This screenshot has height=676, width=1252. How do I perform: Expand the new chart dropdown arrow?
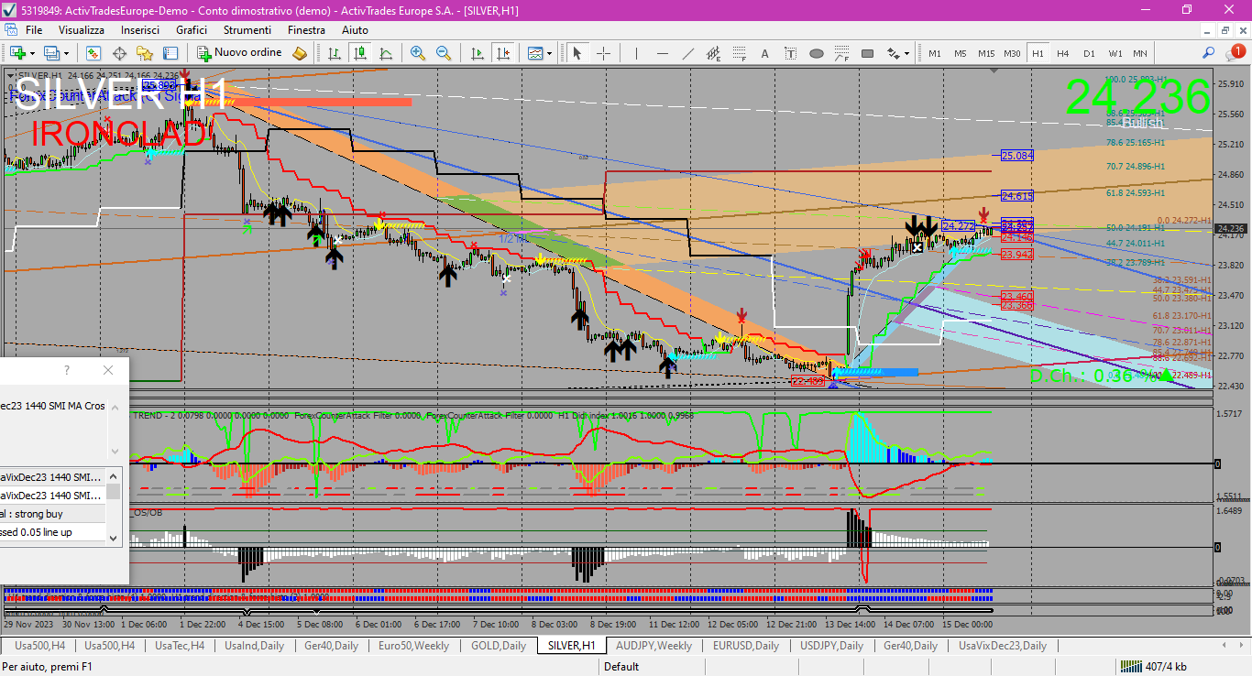(x=32, y=53)
